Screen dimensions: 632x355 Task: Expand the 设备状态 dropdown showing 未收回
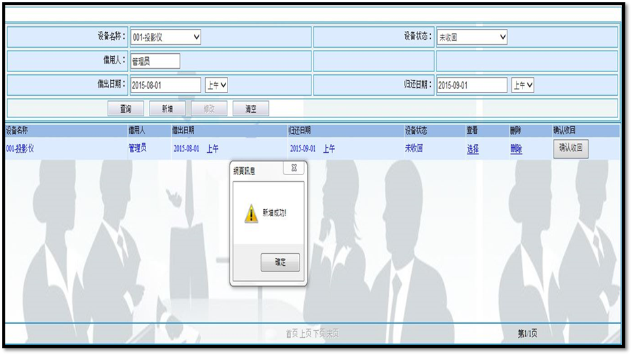pyautogui.click(x=472, y=37)
